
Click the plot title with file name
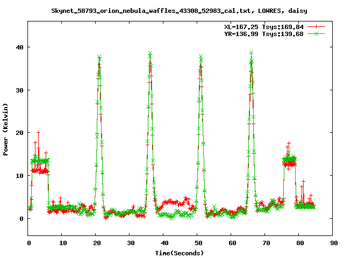pos(179,11)
